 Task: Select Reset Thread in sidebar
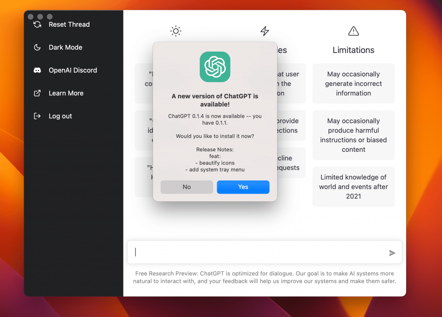click(x=69, y=25)
